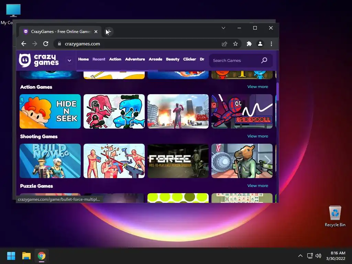Screen dimensions: 352x264
Task: View more Shooting Games
Action: pos(258,136)
